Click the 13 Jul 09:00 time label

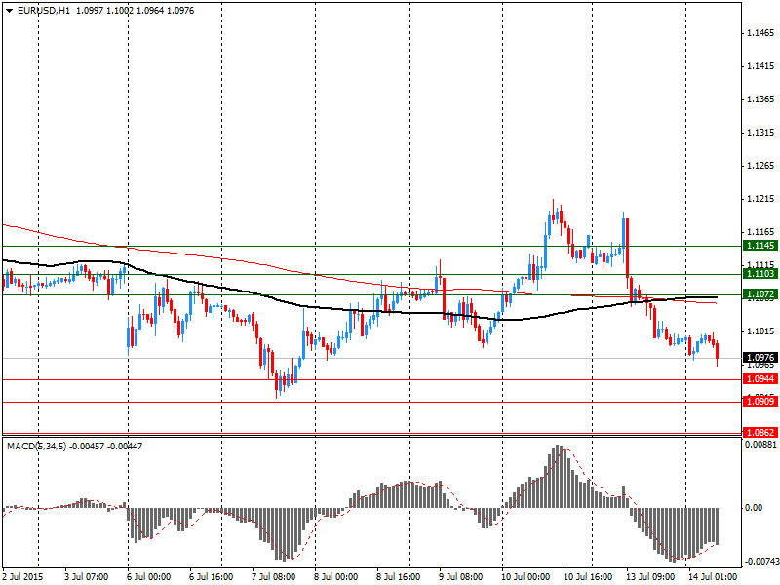[650, 577]
